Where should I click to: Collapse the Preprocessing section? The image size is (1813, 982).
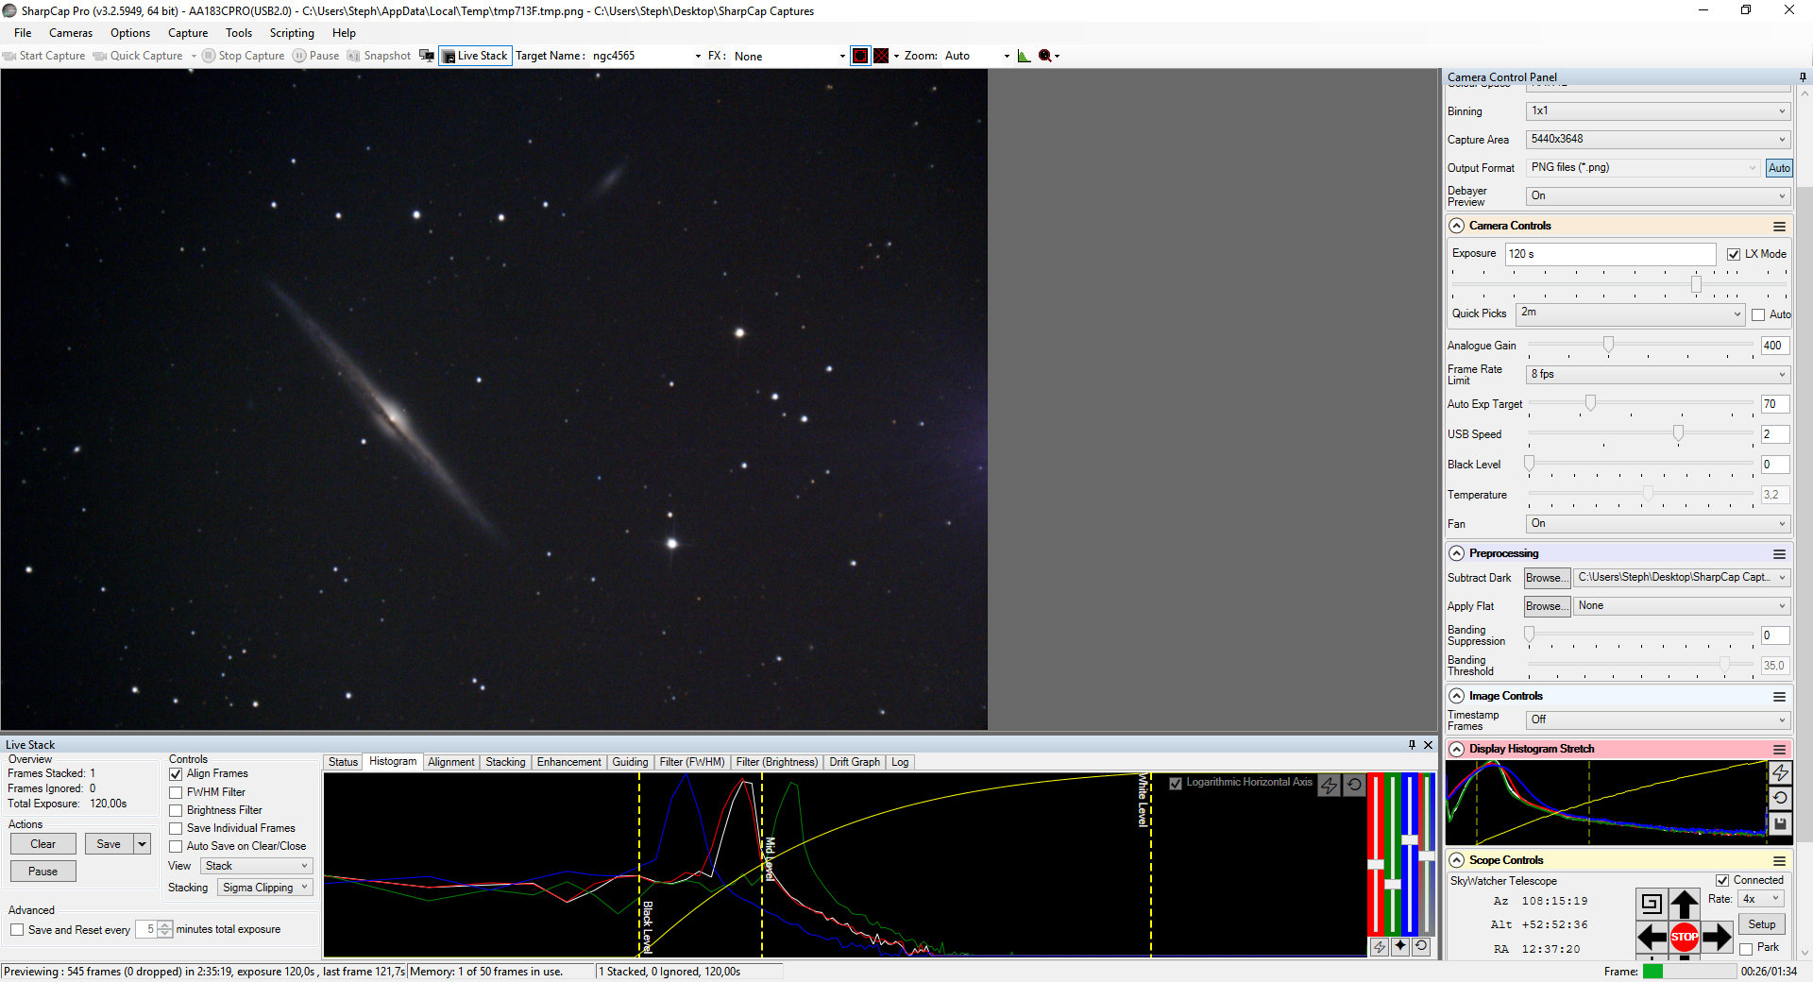click(1457, 553)
